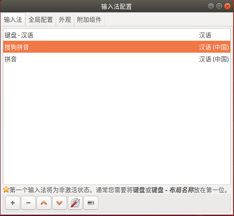Minimize the 输入法配置 window
234x216 pixels.
(211, 6)
